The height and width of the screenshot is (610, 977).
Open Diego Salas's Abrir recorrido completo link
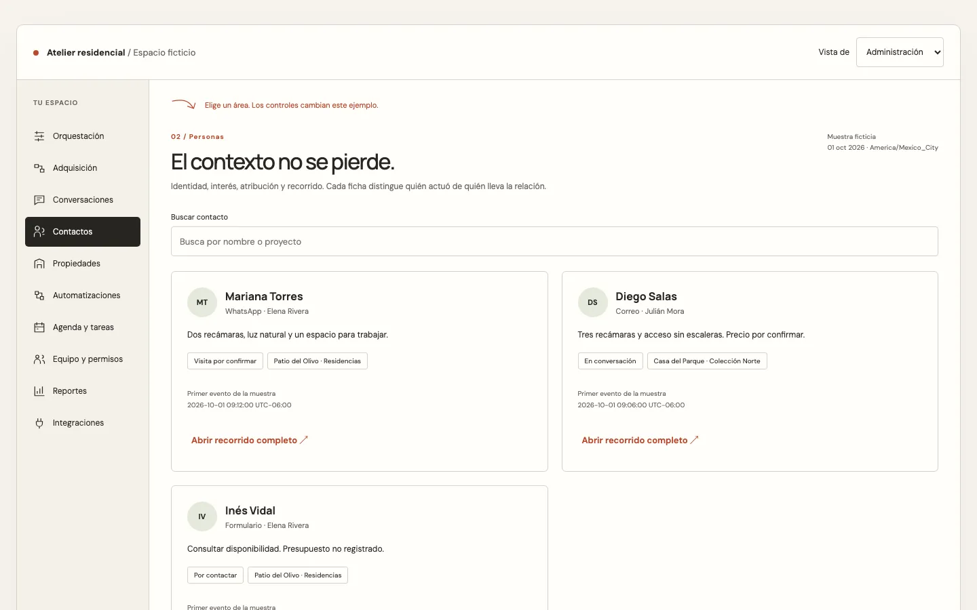point(640,440)
